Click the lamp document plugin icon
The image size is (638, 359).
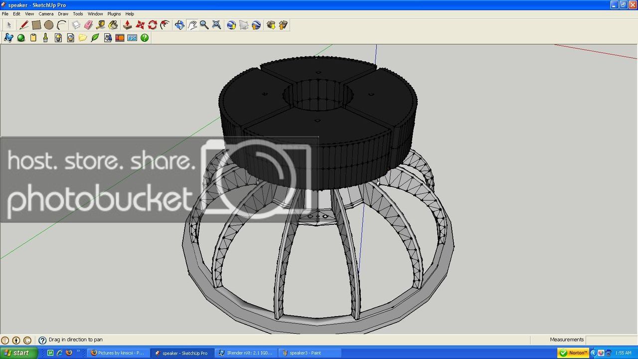[x=58, y=37]
